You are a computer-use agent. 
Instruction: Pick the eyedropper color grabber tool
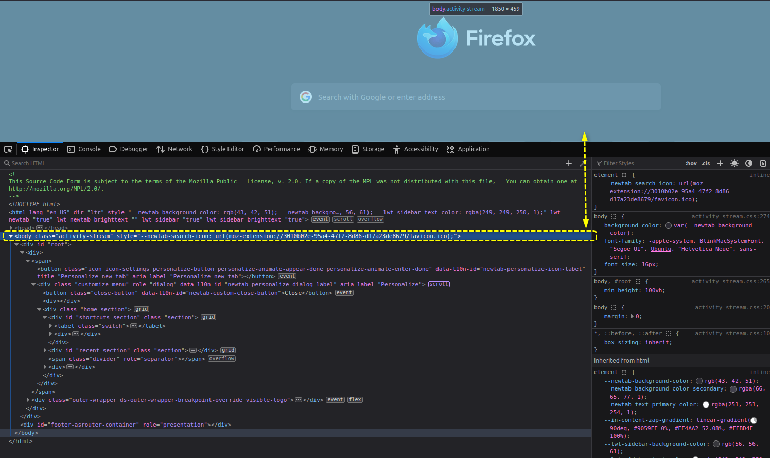tap(583, 163)
